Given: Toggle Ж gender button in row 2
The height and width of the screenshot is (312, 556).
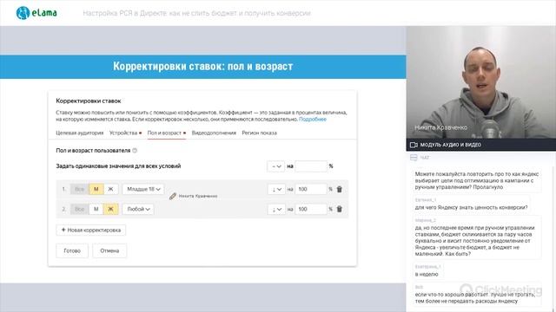Looking at the screenshot, I should (110, 209).
